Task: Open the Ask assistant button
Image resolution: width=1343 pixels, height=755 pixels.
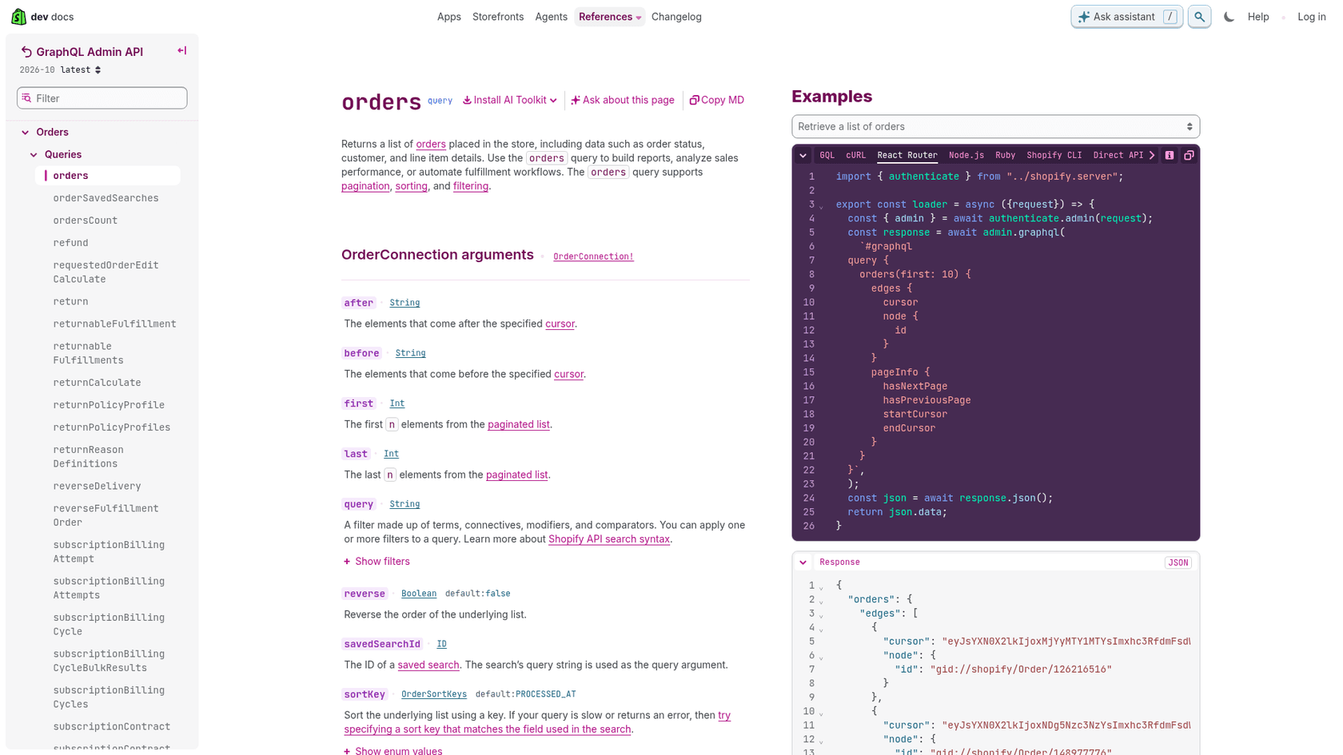Action: tap(1126, 17)
